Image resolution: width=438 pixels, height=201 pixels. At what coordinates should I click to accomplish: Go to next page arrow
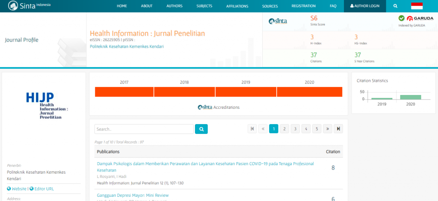tap(328, 129)
